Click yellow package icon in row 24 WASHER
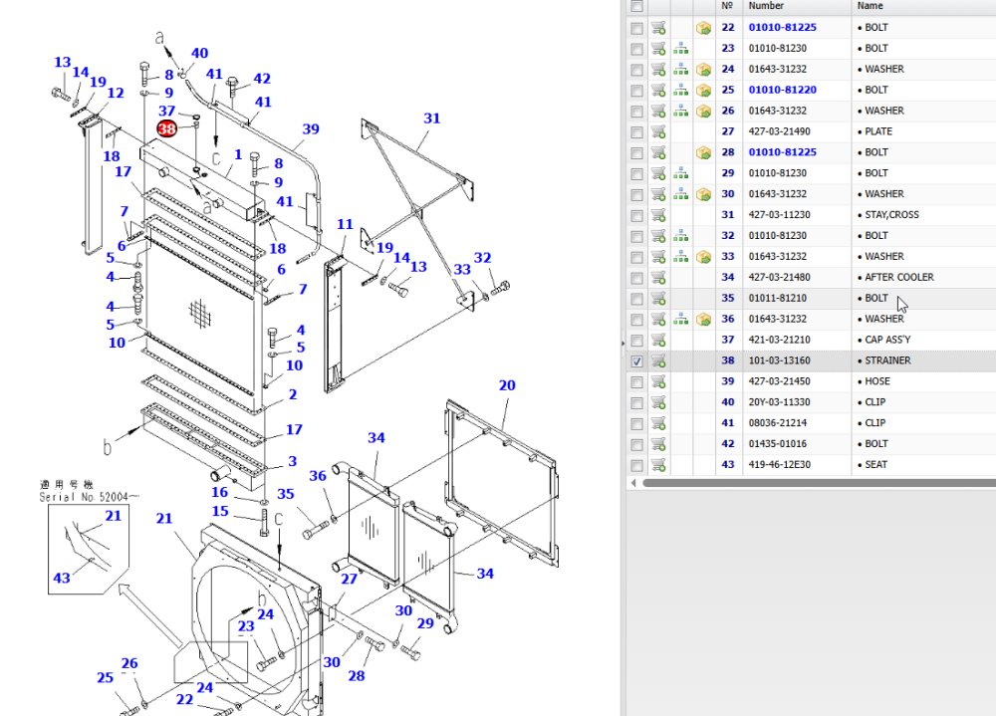Viewport: 996px width, 716px height. coord(703,70)
